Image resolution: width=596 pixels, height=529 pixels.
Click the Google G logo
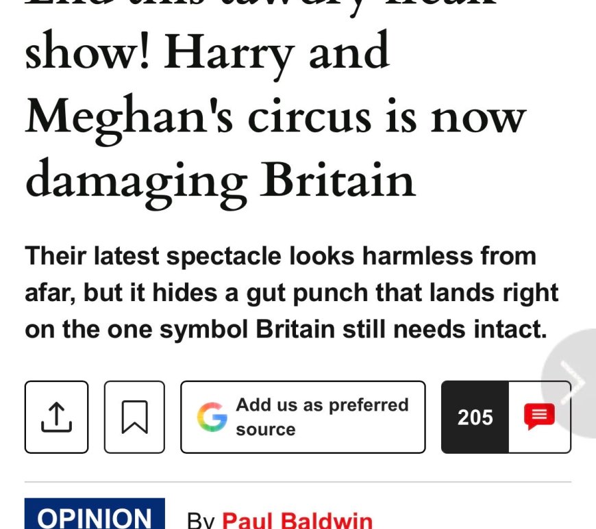point(212,417)
